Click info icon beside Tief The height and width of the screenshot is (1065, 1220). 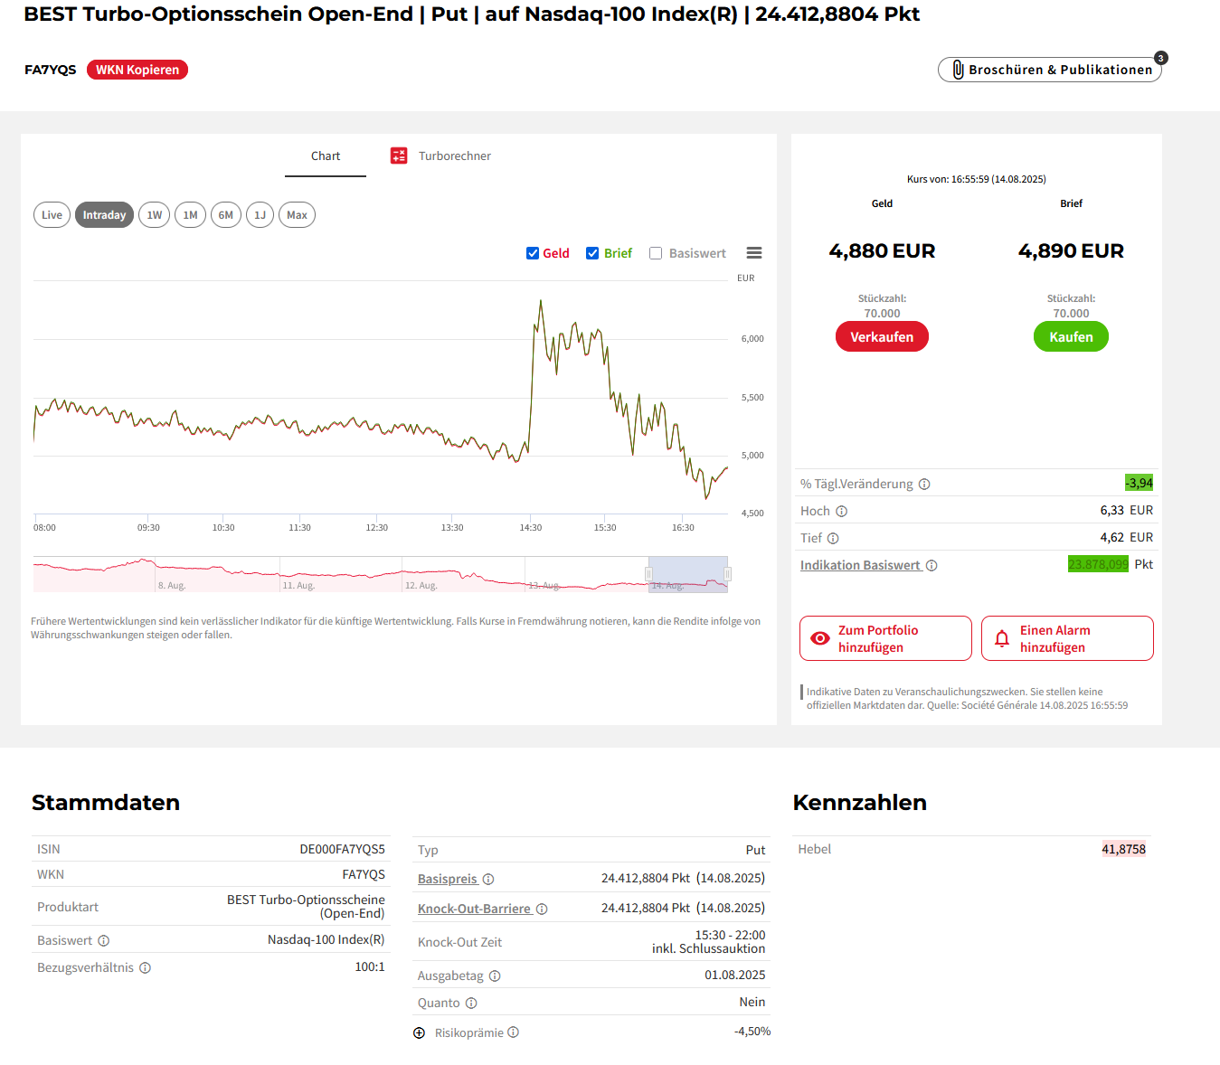(833, 538)
